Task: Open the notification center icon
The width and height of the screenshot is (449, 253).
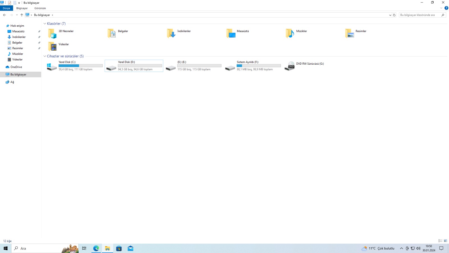Action: tap(441, 249)
